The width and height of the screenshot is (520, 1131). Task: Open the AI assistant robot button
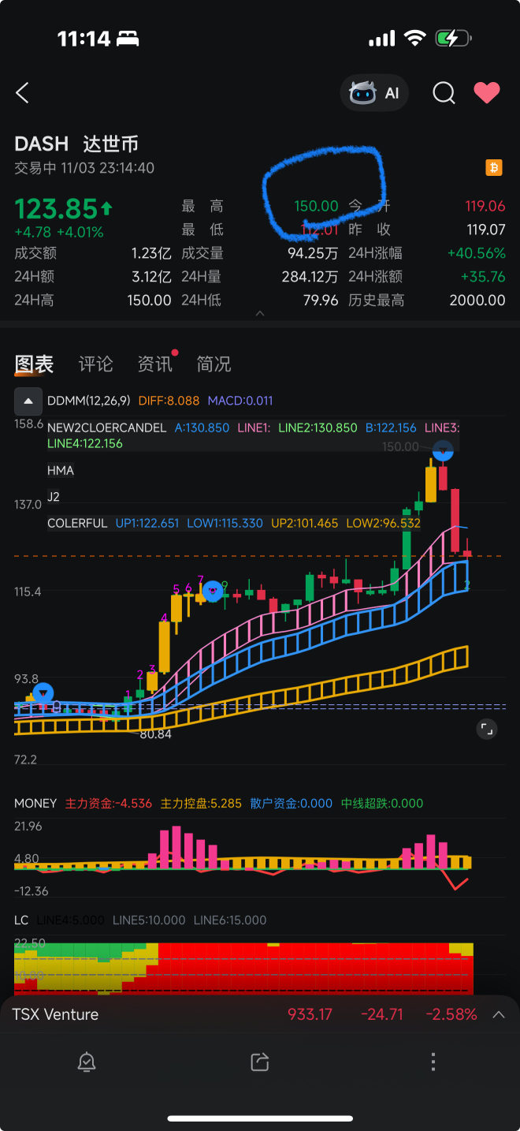[x=375, y=93]
